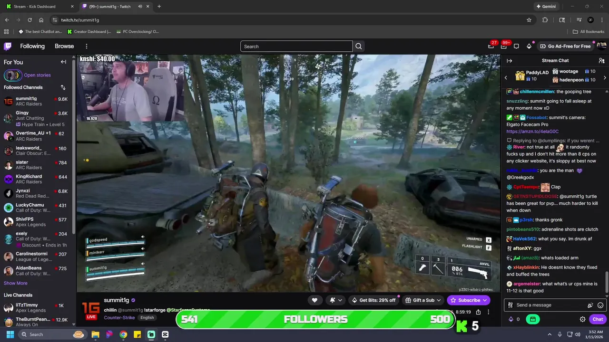Open the Browse page
This screenshot has height=342, width=609.
point(64,46)
